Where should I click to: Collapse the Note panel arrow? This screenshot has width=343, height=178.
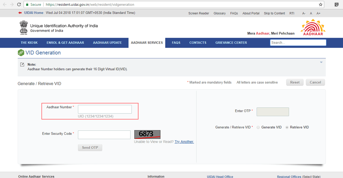coord(321,62)
